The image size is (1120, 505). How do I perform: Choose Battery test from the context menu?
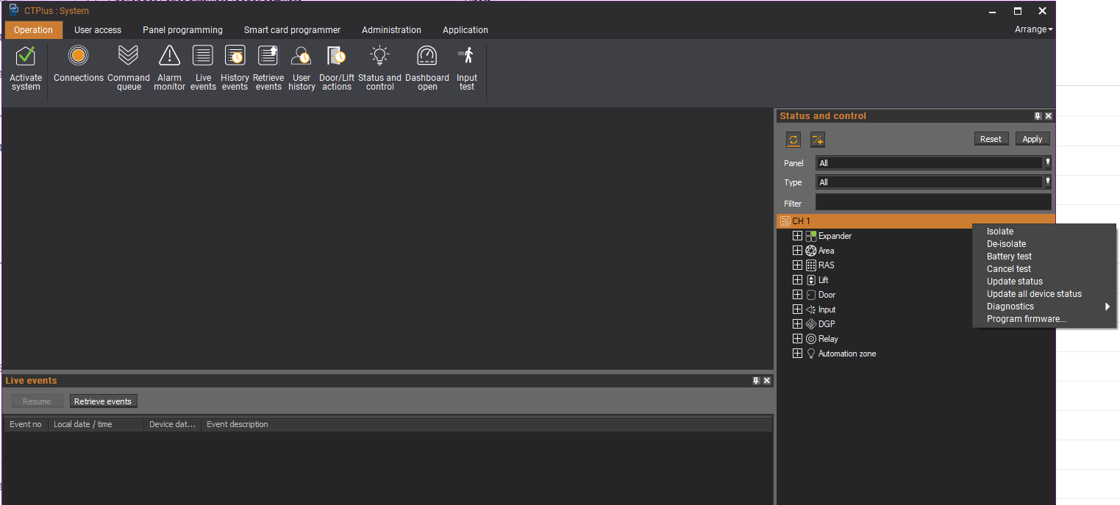click(1009, 257)
